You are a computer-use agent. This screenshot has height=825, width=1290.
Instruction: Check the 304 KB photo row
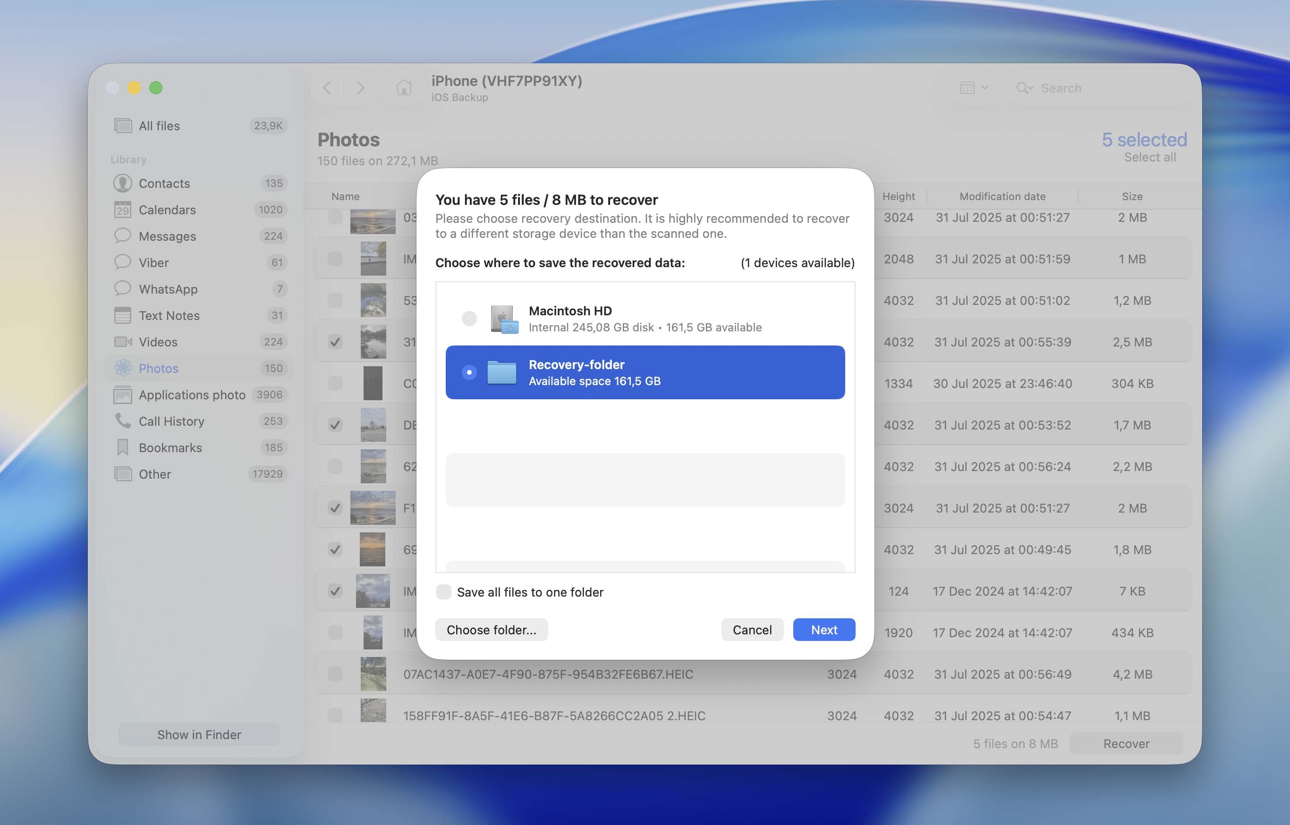click(x=335, y=384)
